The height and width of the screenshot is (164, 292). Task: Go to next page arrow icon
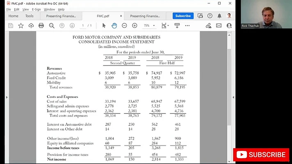72,26
